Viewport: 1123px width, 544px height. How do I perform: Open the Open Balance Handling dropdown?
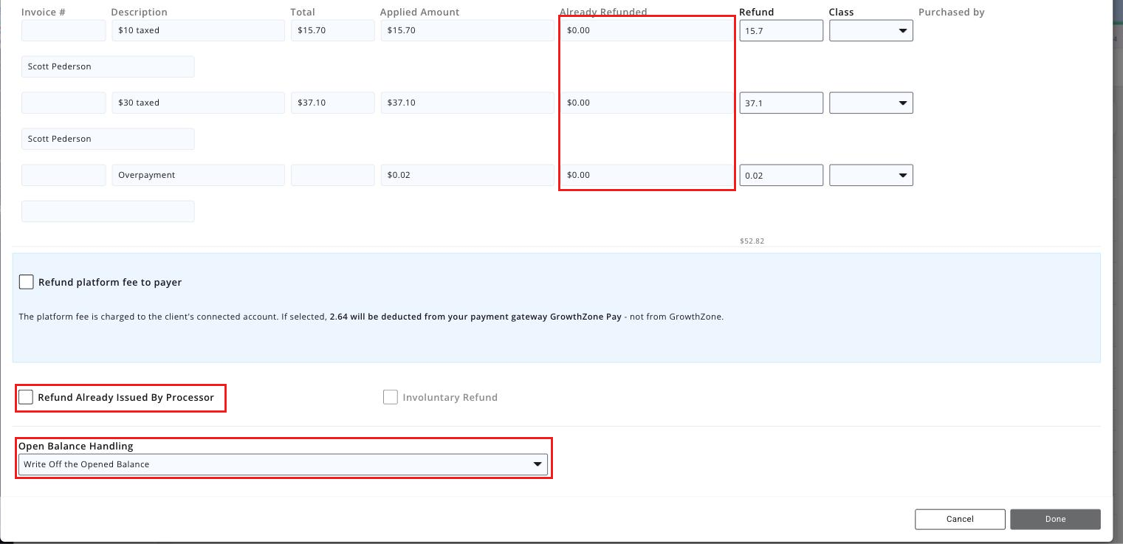click(x=283, y=464)
